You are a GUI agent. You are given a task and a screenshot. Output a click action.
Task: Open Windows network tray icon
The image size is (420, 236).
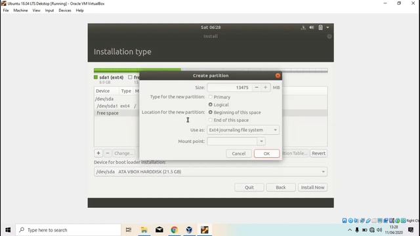pyautogui.click(x=372, y=230)
